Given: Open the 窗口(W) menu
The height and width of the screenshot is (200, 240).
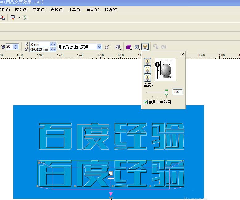Looking at the screenshot, I should [93, 10].
